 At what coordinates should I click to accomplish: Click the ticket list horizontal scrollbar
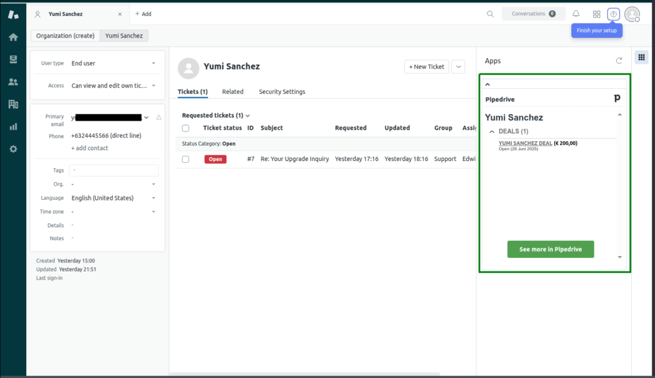tap(304, 374)
